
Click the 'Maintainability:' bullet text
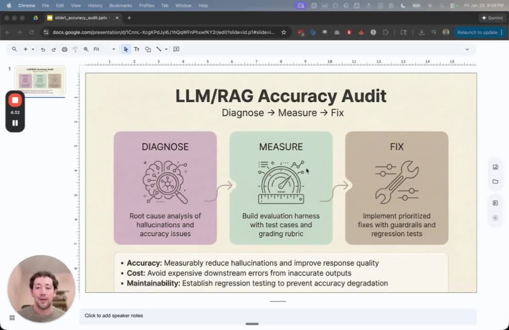point(153,283)
